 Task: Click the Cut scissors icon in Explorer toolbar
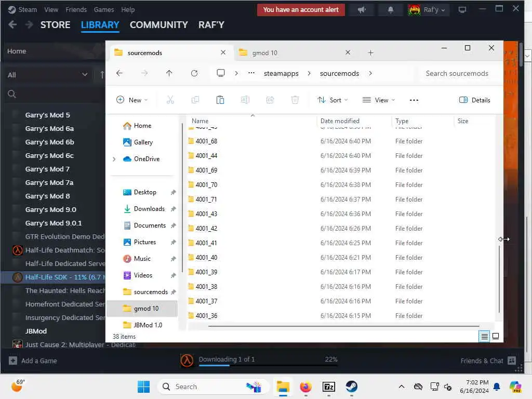tap(170, 100)
